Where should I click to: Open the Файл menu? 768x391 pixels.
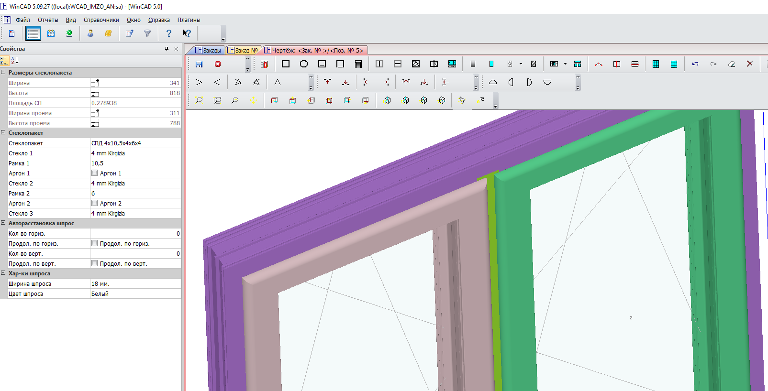coord(22,20)
